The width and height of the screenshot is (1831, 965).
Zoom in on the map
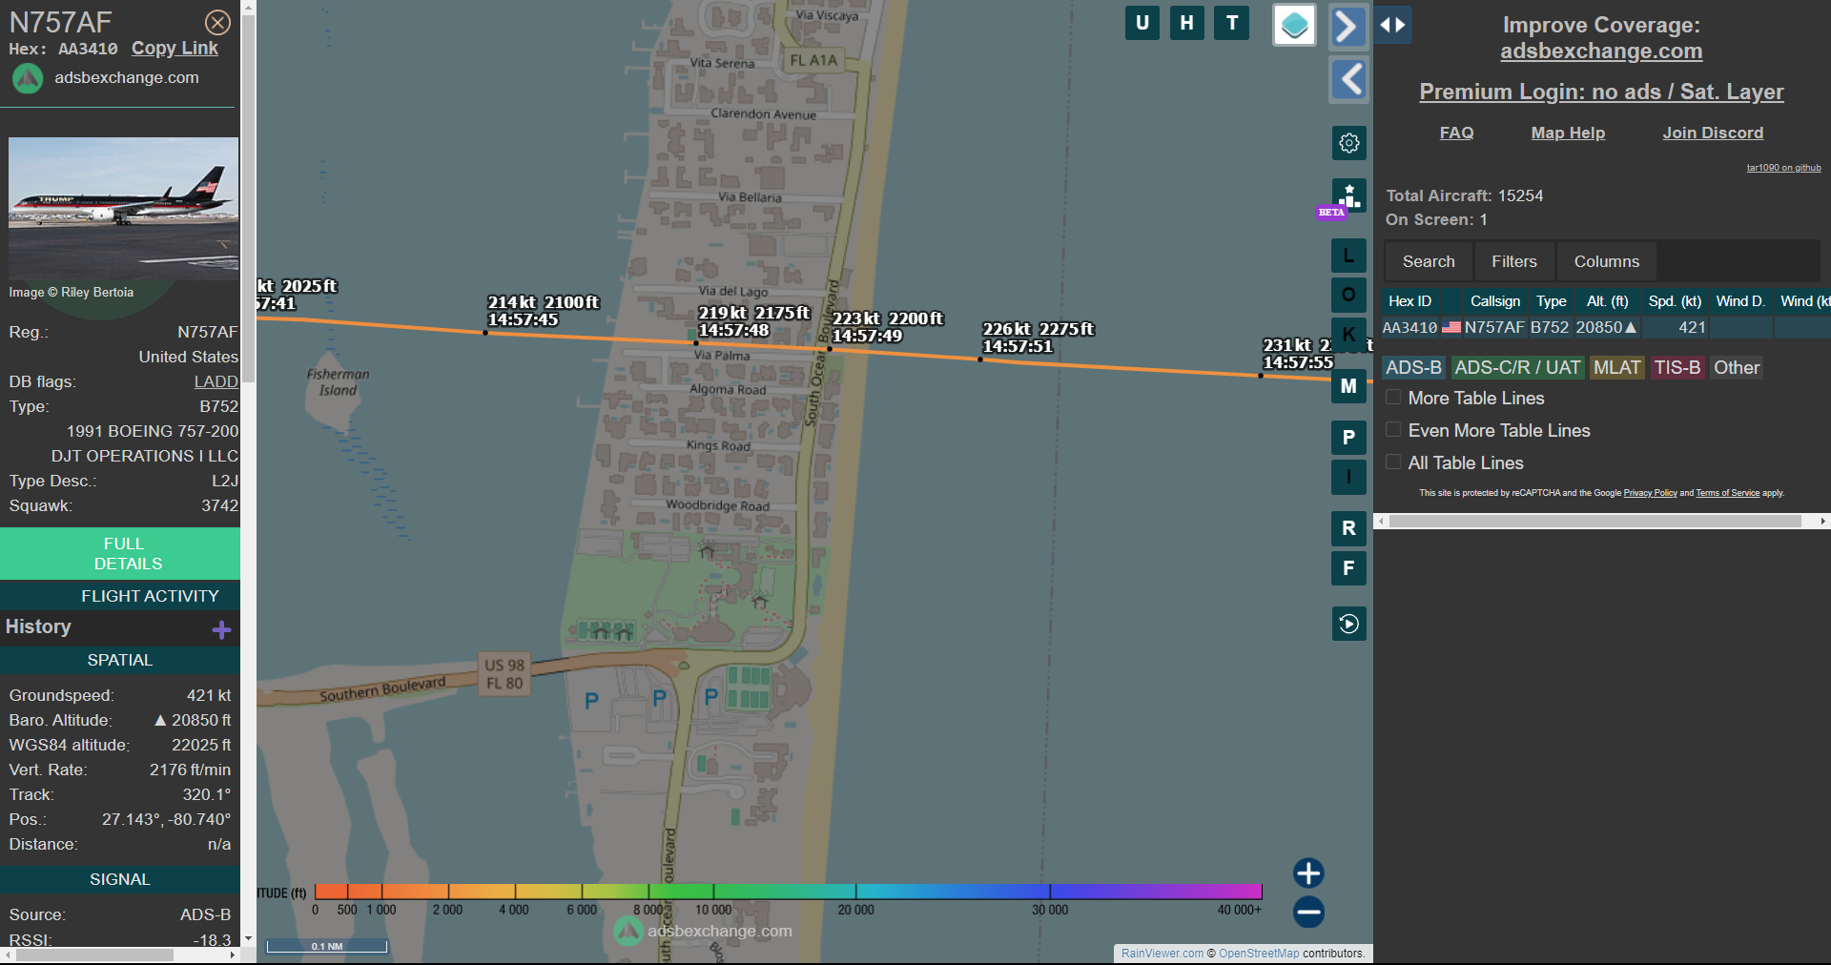point(1308,873)
